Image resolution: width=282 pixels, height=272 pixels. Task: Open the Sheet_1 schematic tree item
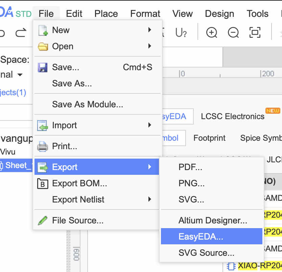tap(16, 165)
